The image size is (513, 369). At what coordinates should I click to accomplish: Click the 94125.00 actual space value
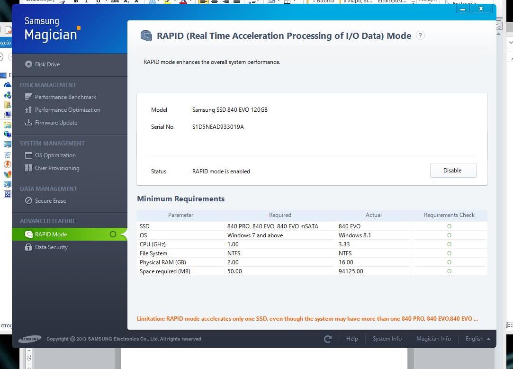pyautogui.click(x=351, y=271)
